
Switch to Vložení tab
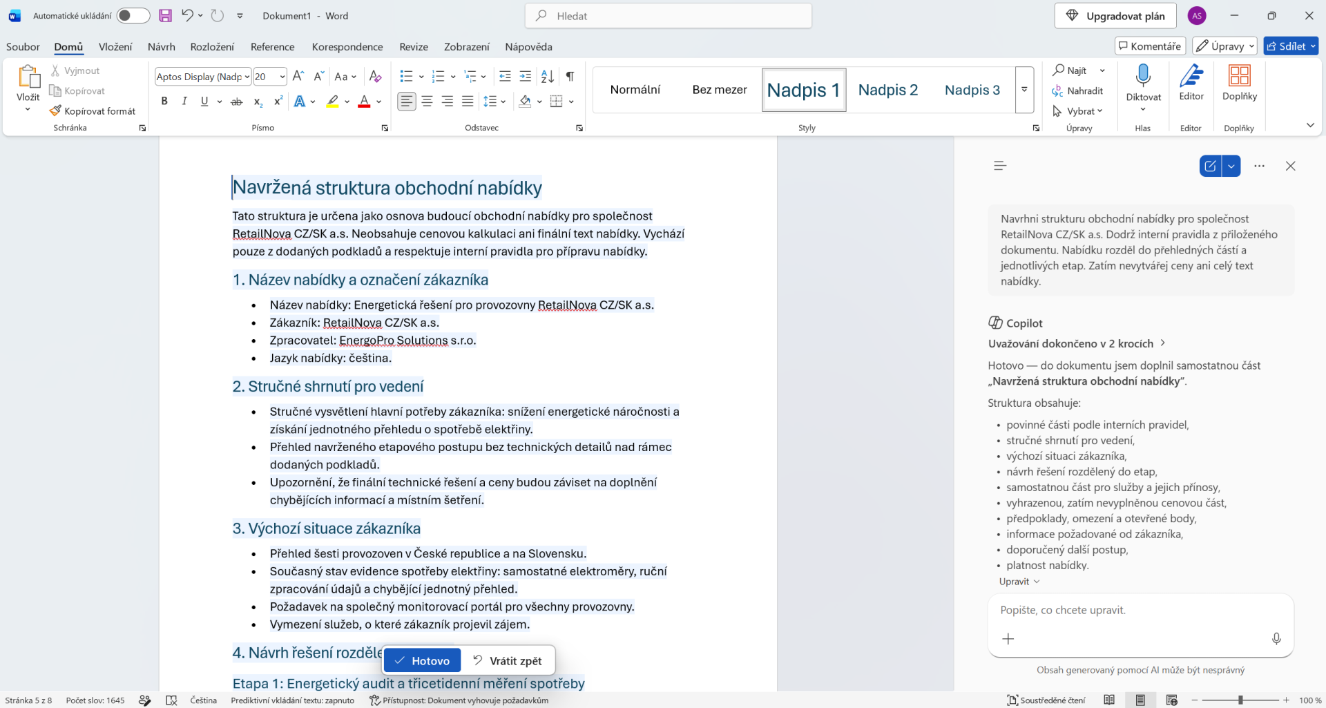(x=115, y=47)
